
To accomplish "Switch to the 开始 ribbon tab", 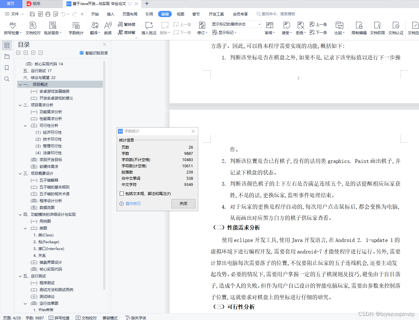I will tap(95, 14).
